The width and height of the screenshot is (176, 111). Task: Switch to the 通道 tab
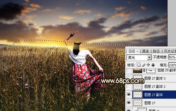coord(145,51)
